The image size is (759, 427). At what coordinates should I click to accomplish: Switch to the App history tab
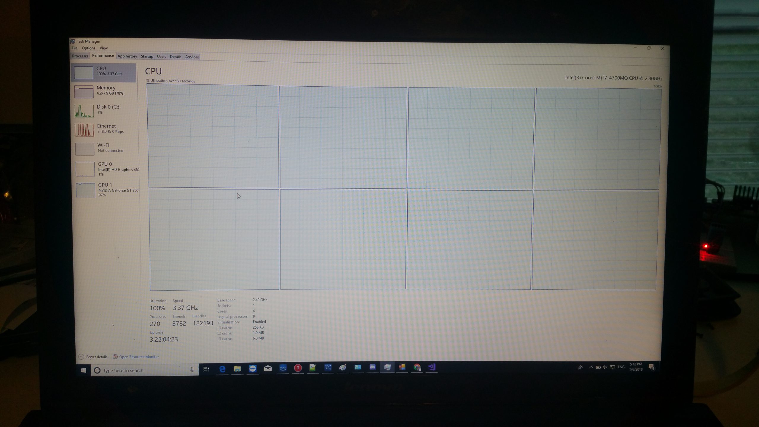(x=127, y=56)
